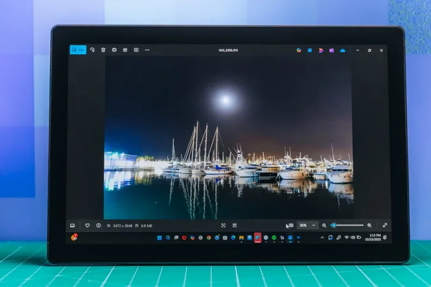This screenshot has height=287, width=431.
Task: Open the 36% zoom level dropdown
Action: [307, 225]
